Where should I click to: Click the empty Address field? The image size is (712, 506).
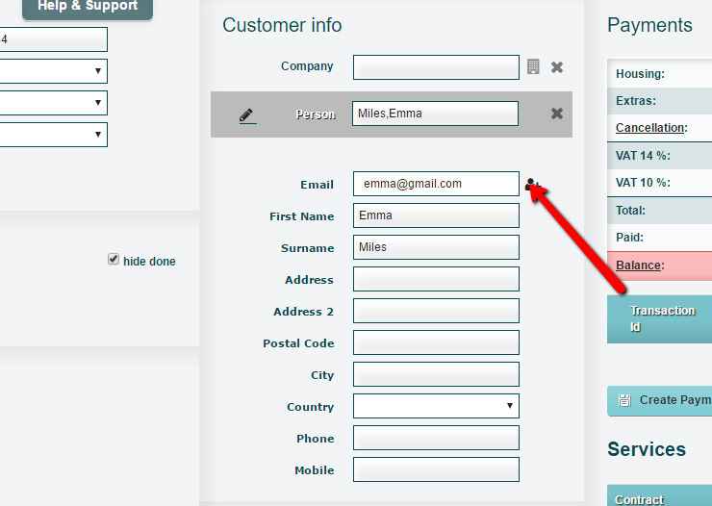(x=436, y=279)
